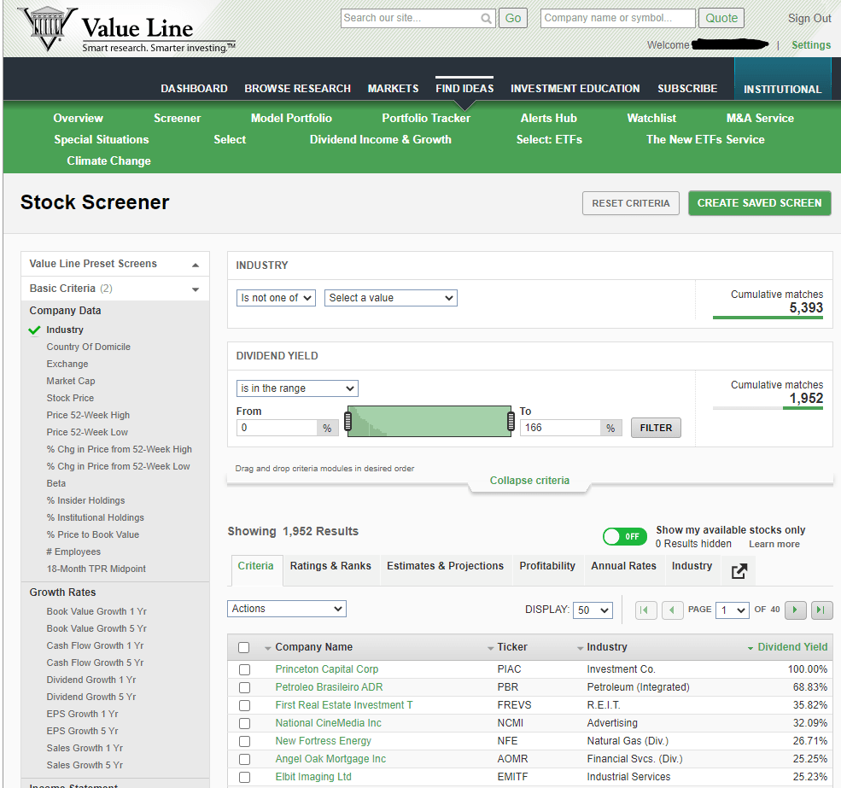The width and height of the screenshot is (841, 788).
Task: Open the export results popout icon
Action: pyautogui.click(x=739, y=571)
